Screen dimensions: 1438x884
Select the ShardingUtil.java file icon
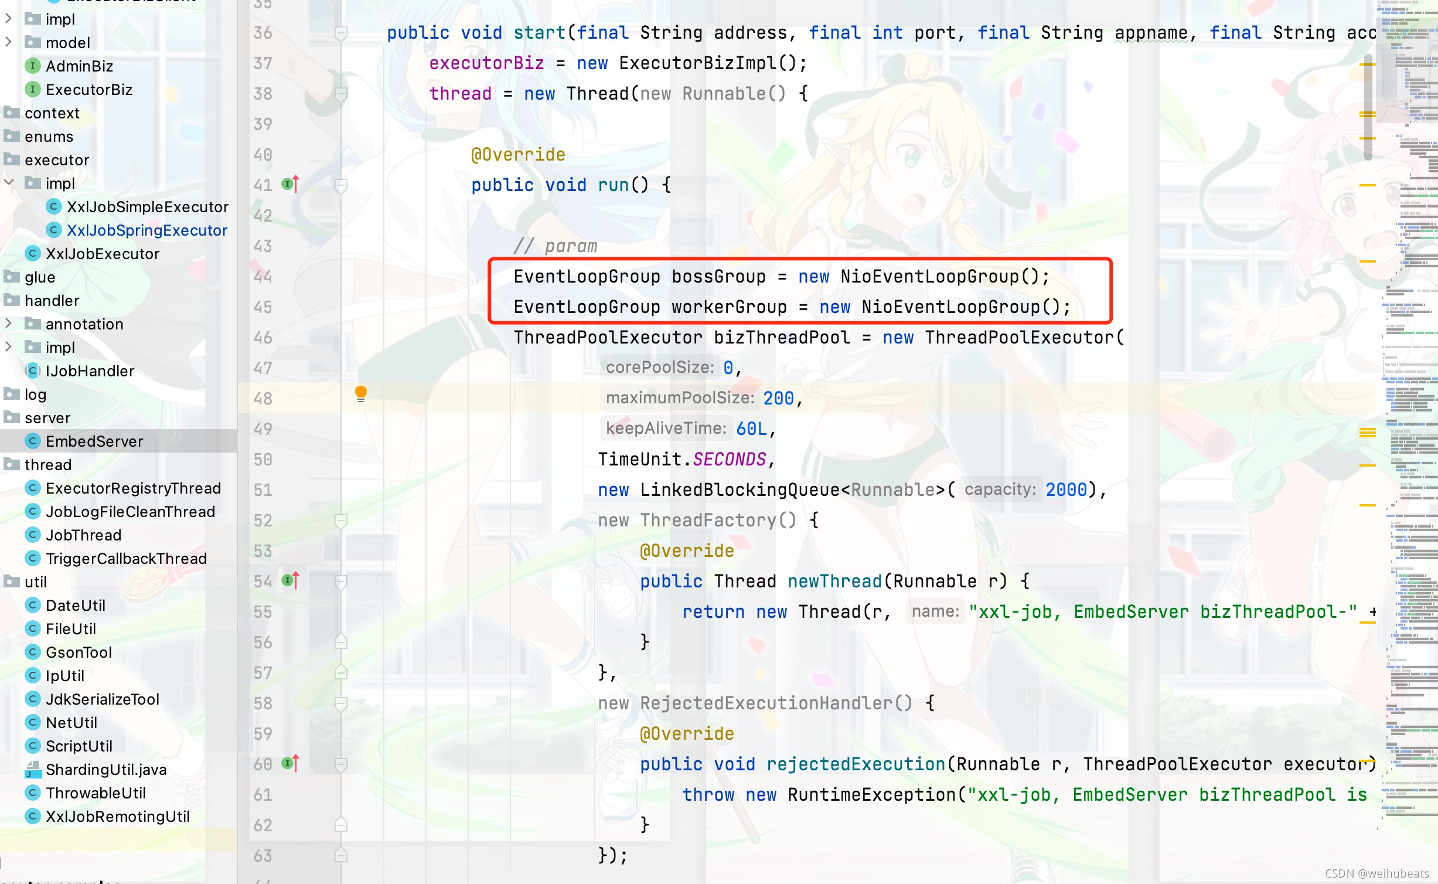click(33, 770)
